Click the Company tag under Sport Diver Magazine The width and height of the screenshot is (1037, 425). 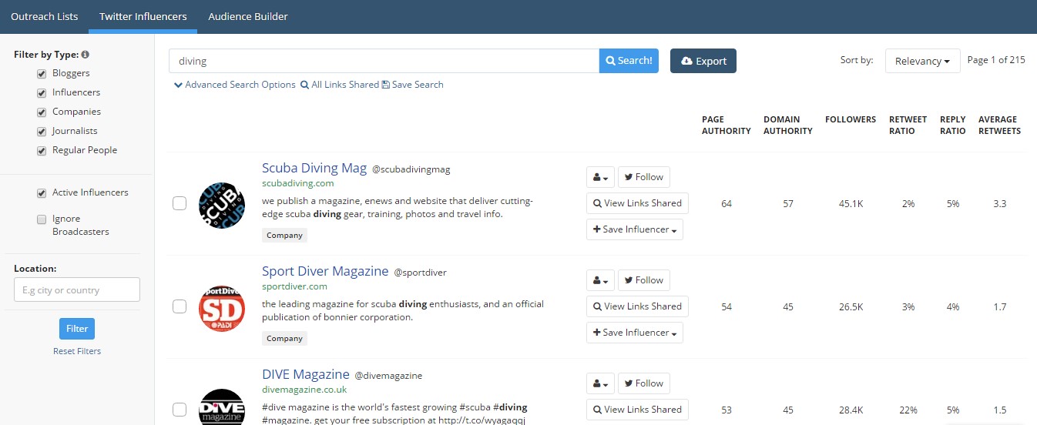point(284,339)
